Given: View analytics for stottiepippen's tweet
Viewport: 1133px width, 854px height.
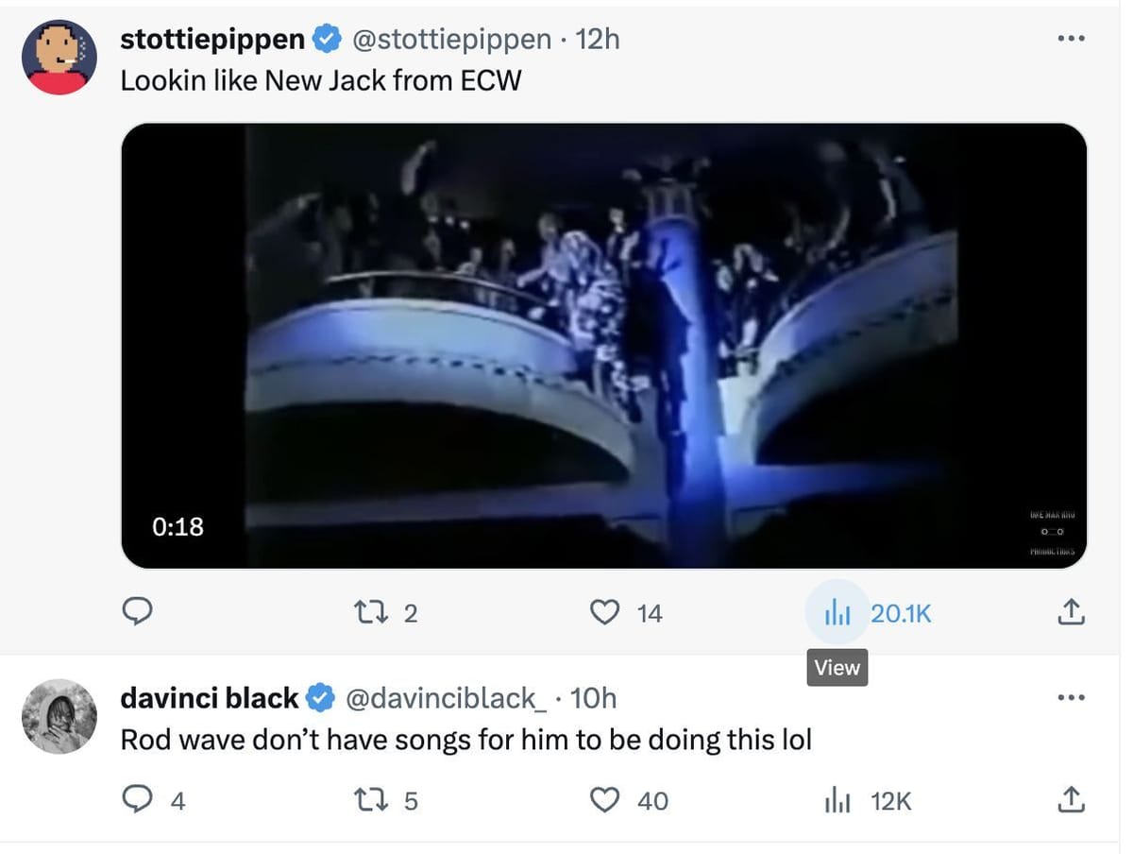Looking at the screenshot, I should [837, 614].
